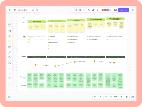Open your profile avatar next to Share
Image resolution: width=142 pixels, height=107 pixels.
point(115,10)
